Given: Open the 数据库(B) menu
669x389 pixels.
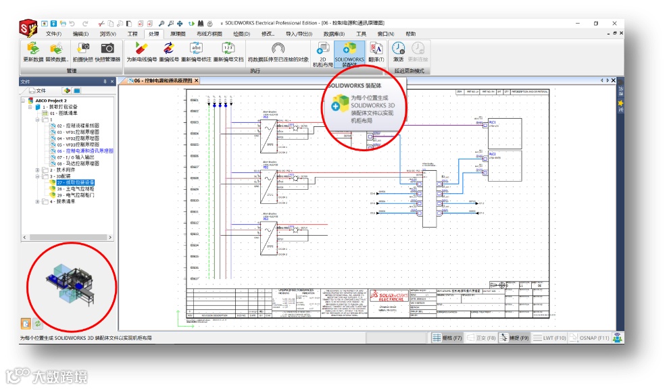Looking at the screenshot, I should click(334, 34).
